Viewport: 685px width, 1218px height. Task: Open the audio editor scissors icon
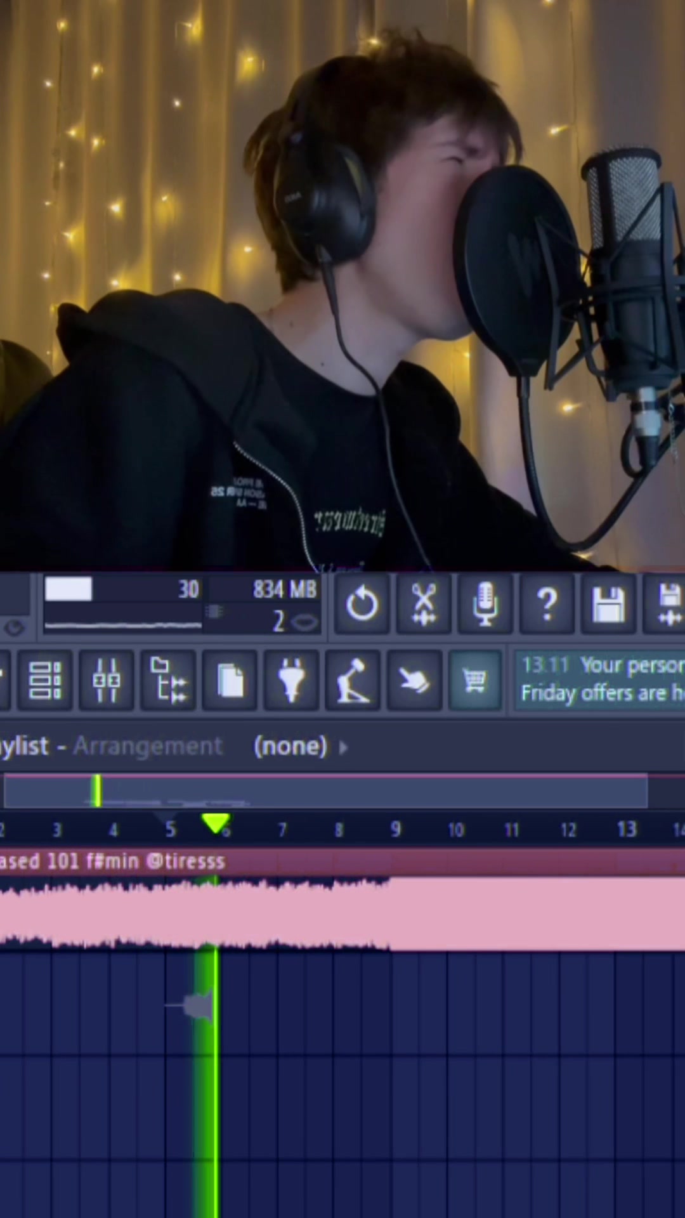point(423,603)
